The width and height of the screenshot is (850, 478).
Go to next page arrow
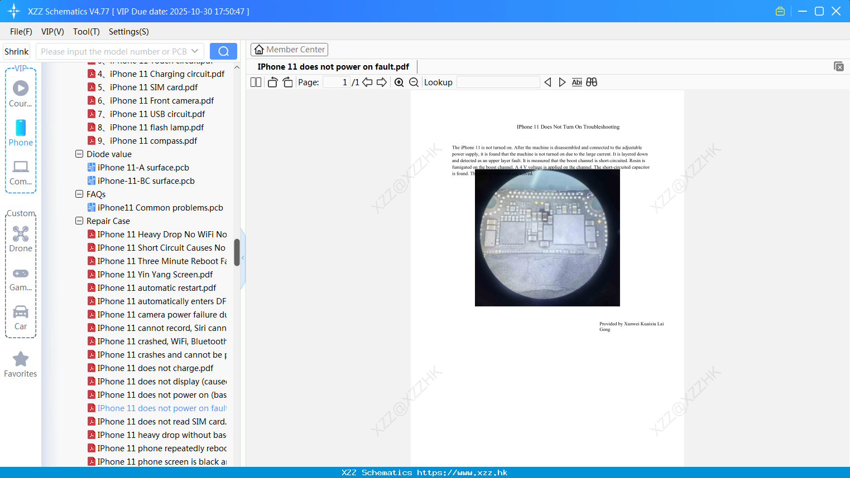click(x=382, y=82)
